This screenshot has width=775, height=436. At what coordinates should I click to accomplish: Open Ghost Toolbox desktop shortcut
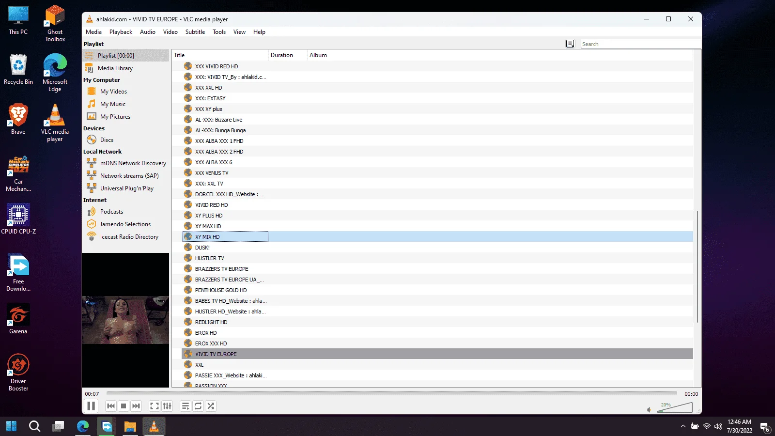coord(55,24)
